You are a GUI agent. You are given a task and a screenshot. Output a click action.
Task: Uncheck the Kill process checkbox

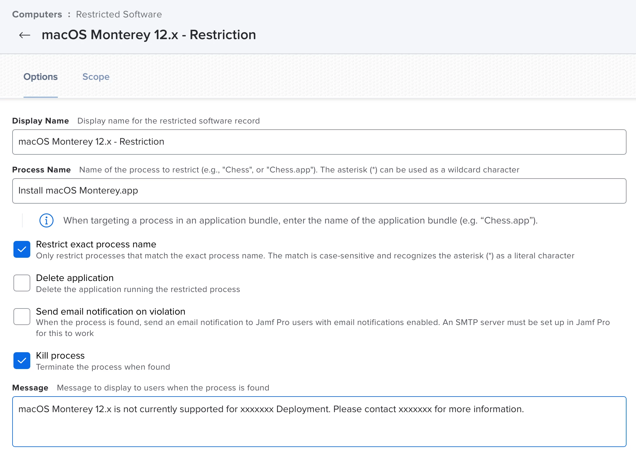[22, 361]
